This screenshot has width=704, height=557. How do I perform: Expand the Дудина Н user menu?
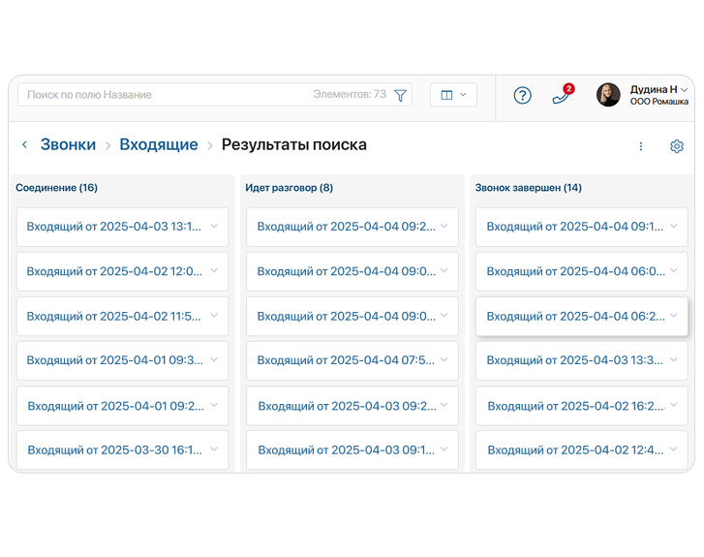coord(658,89)
